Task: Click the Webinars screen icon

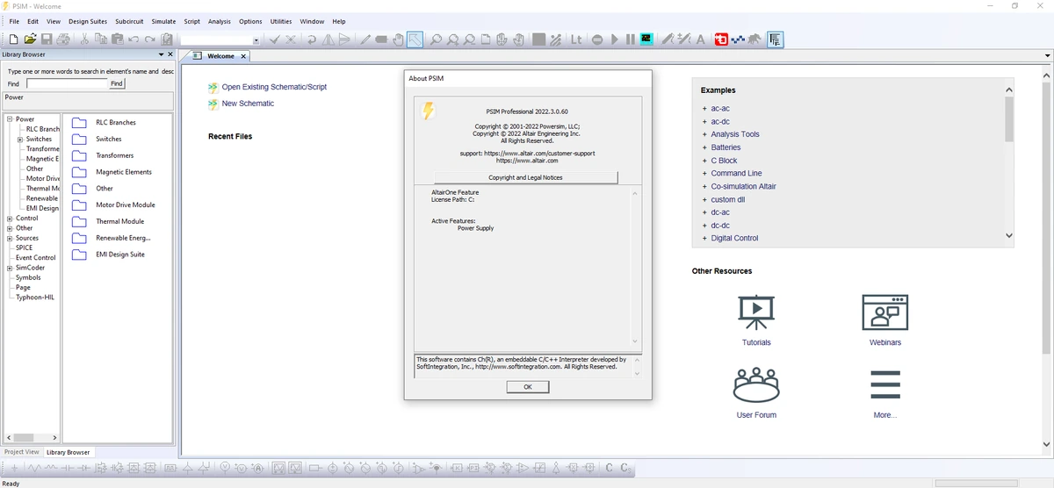Action: click(x=884, y=312)
